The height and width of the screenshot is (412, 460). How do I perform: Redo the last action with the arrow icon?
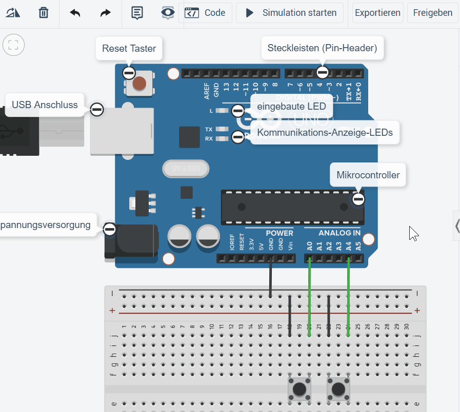(x=105, y=13)
